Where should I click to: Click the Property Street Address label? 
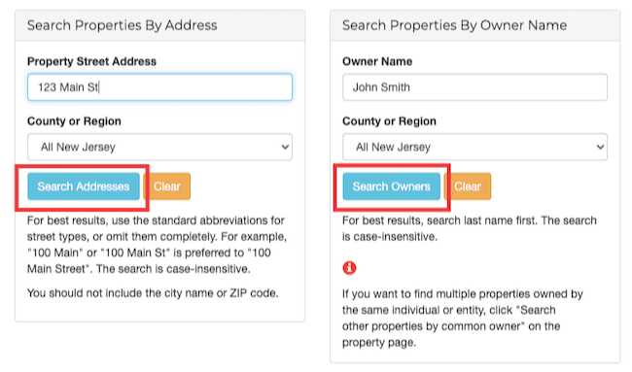coord(91,61)
